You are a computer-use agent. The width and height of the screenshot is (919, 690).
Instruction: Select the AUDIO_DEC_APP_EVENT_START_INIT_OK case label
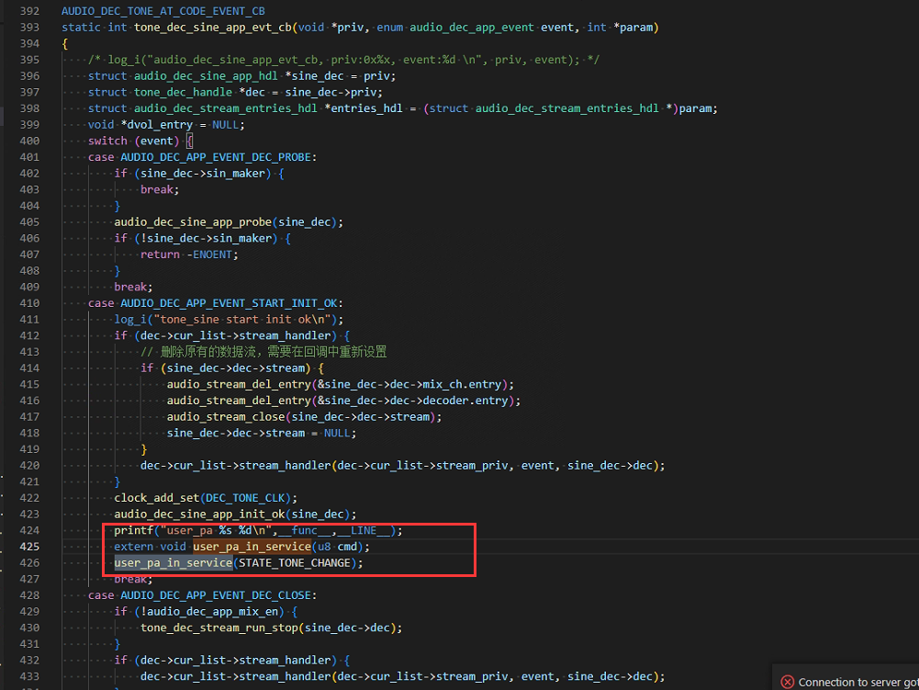(230, 303)
